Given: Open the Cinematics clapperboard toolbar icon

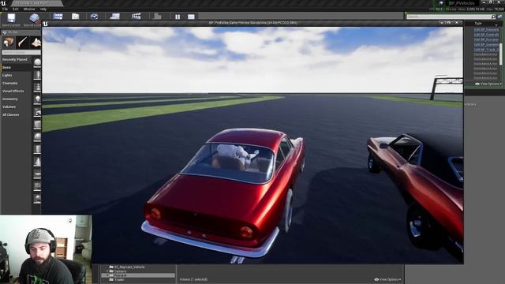Looking at the screenshot, I should pyautogui.click(x=136, y=17).
